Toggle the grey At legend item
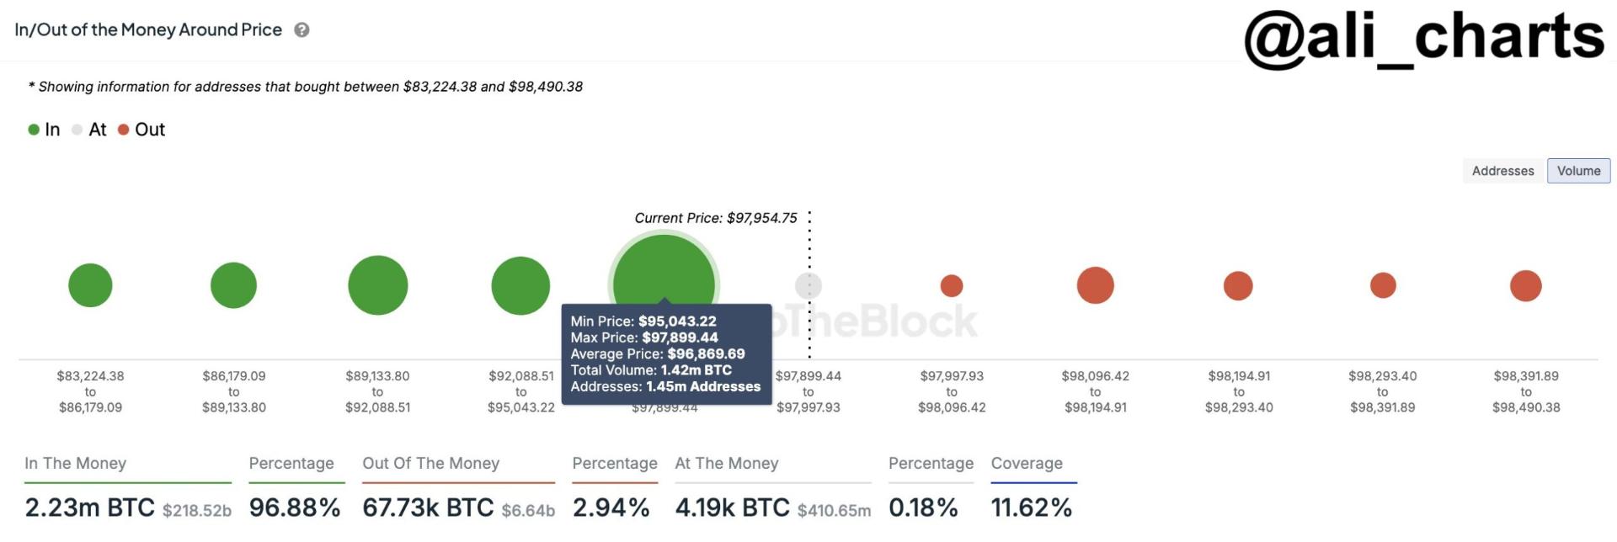 [x=89, y=130]
